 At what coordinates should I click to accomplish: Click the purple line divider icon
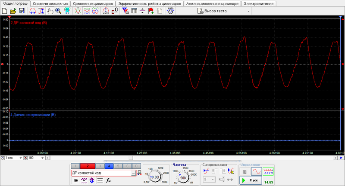click(143, 11)
